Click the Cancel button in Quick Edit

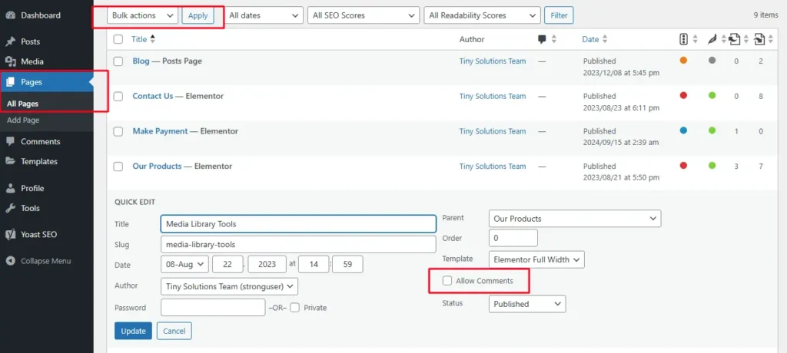(174, 331)
